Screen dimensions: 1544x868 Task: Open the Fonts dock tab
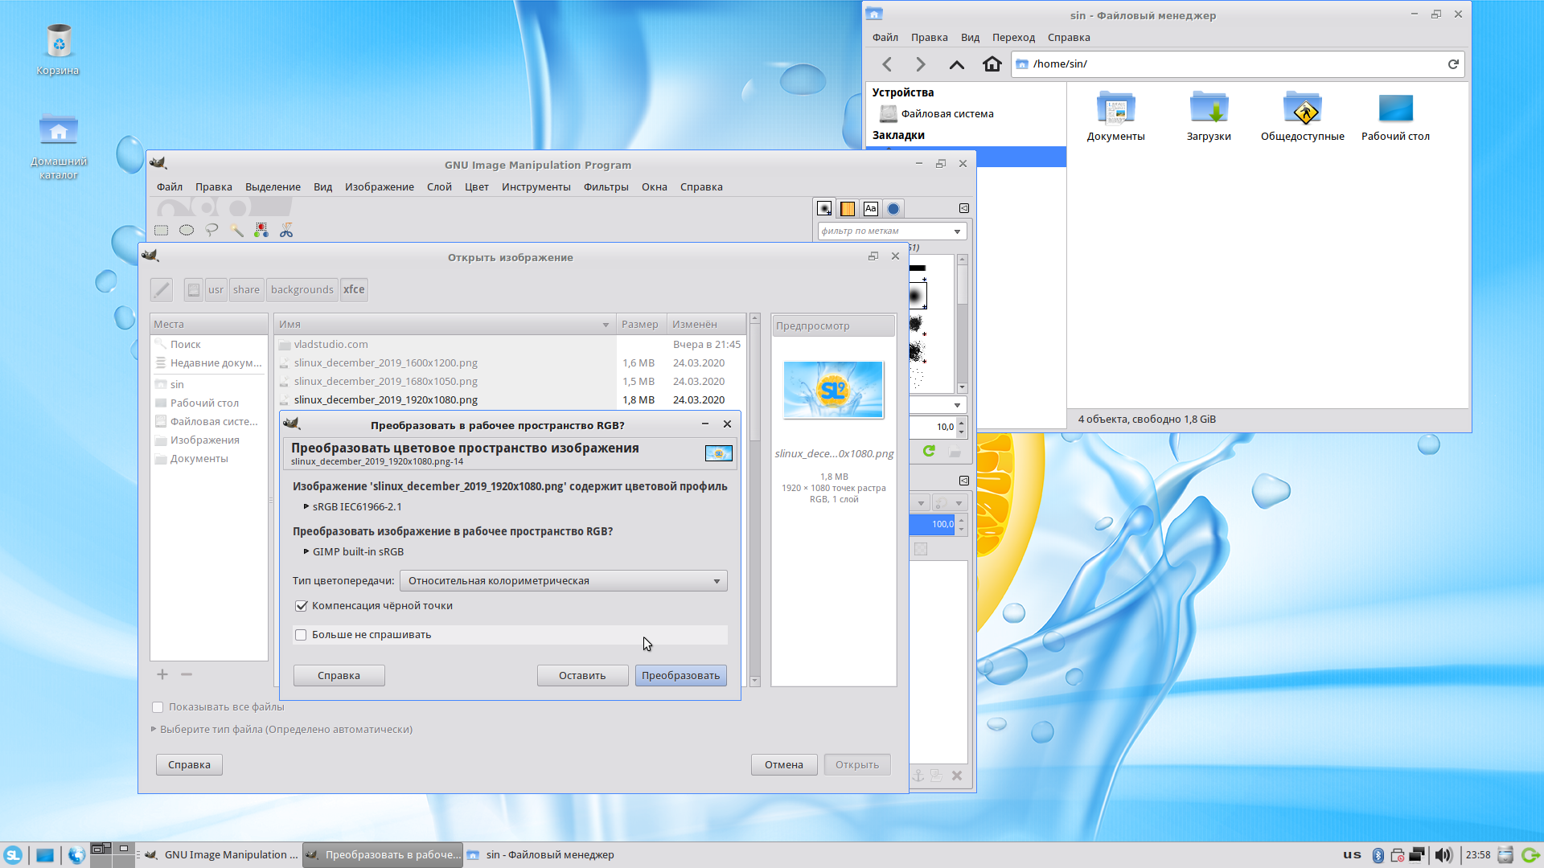point(870,209)
